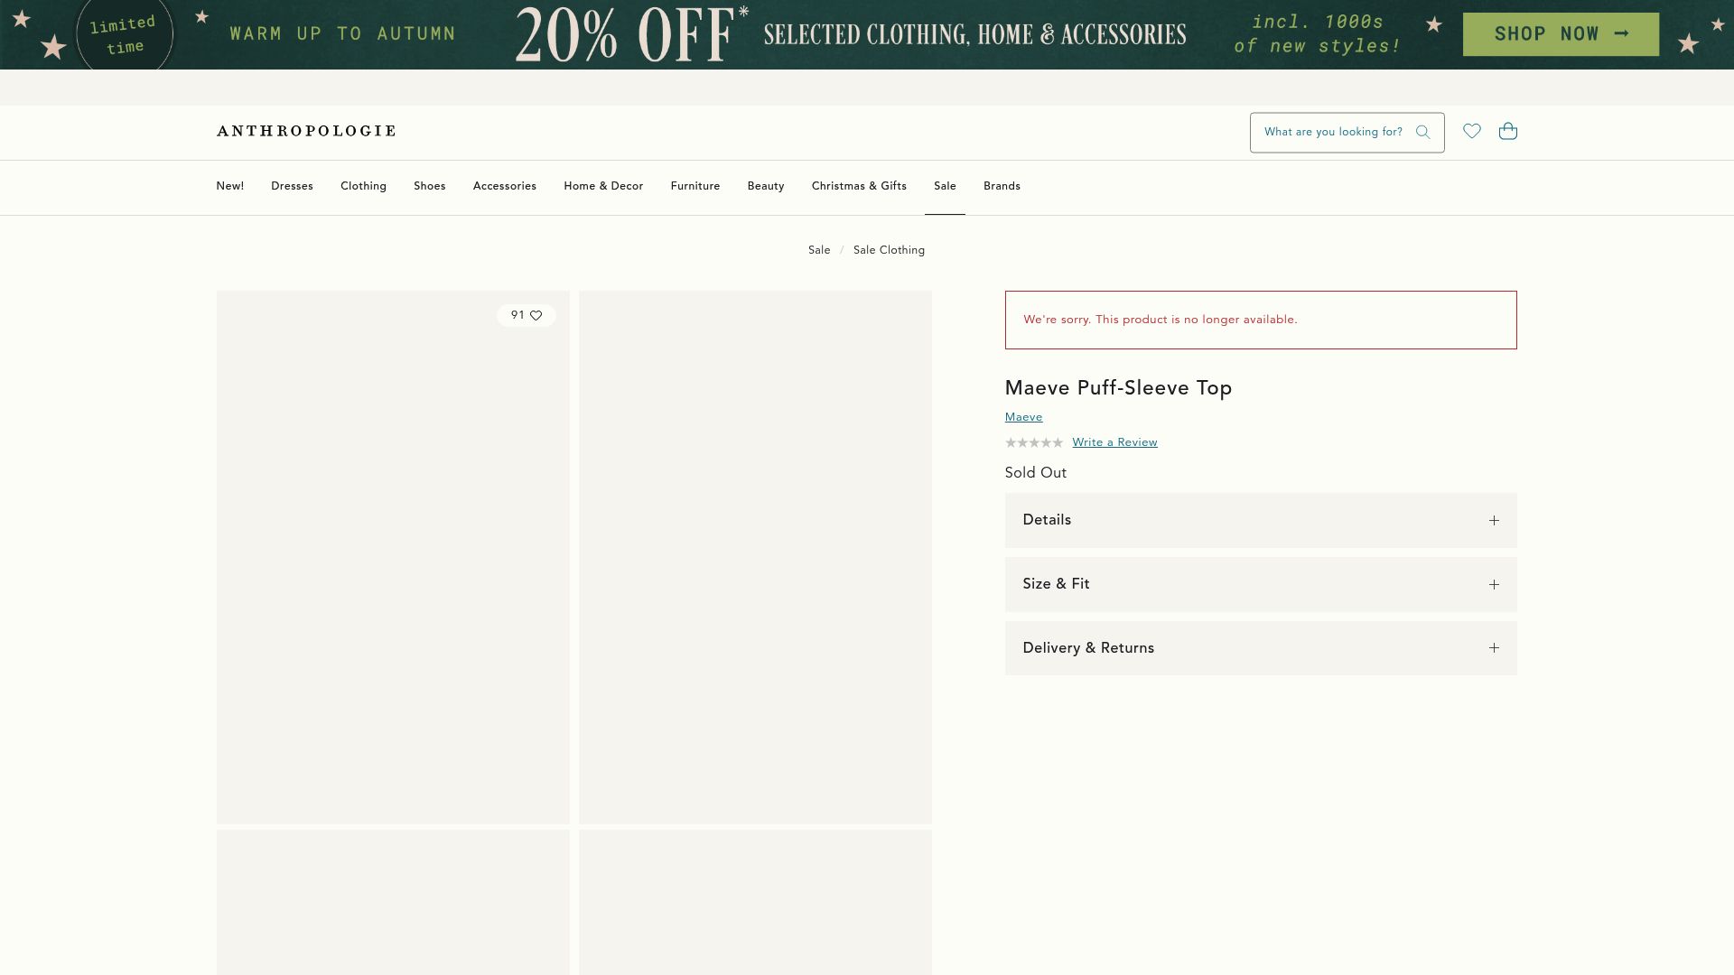
Task: Click the Shop Now banner button
Action: point(1560,34)
